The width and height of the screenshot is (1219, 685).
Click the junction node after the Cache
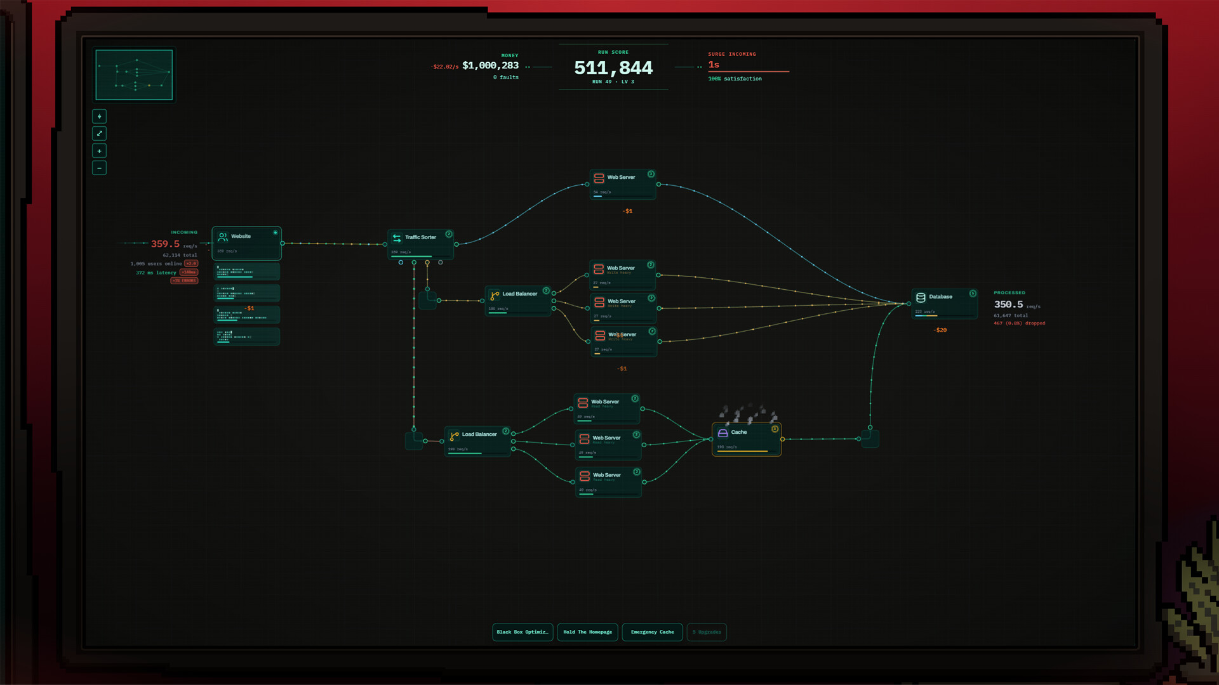870,438
